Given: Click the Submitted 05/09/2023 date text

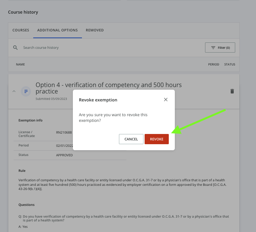Looking at the screenshot, I should (x=51, y=99).
